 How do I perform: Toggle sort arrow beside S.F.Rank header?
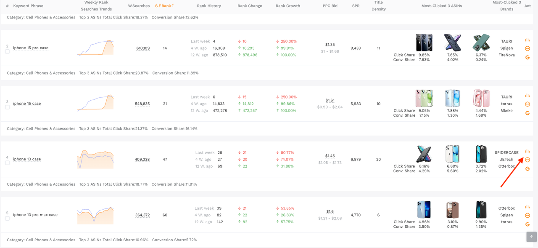(x=173, y=5)
